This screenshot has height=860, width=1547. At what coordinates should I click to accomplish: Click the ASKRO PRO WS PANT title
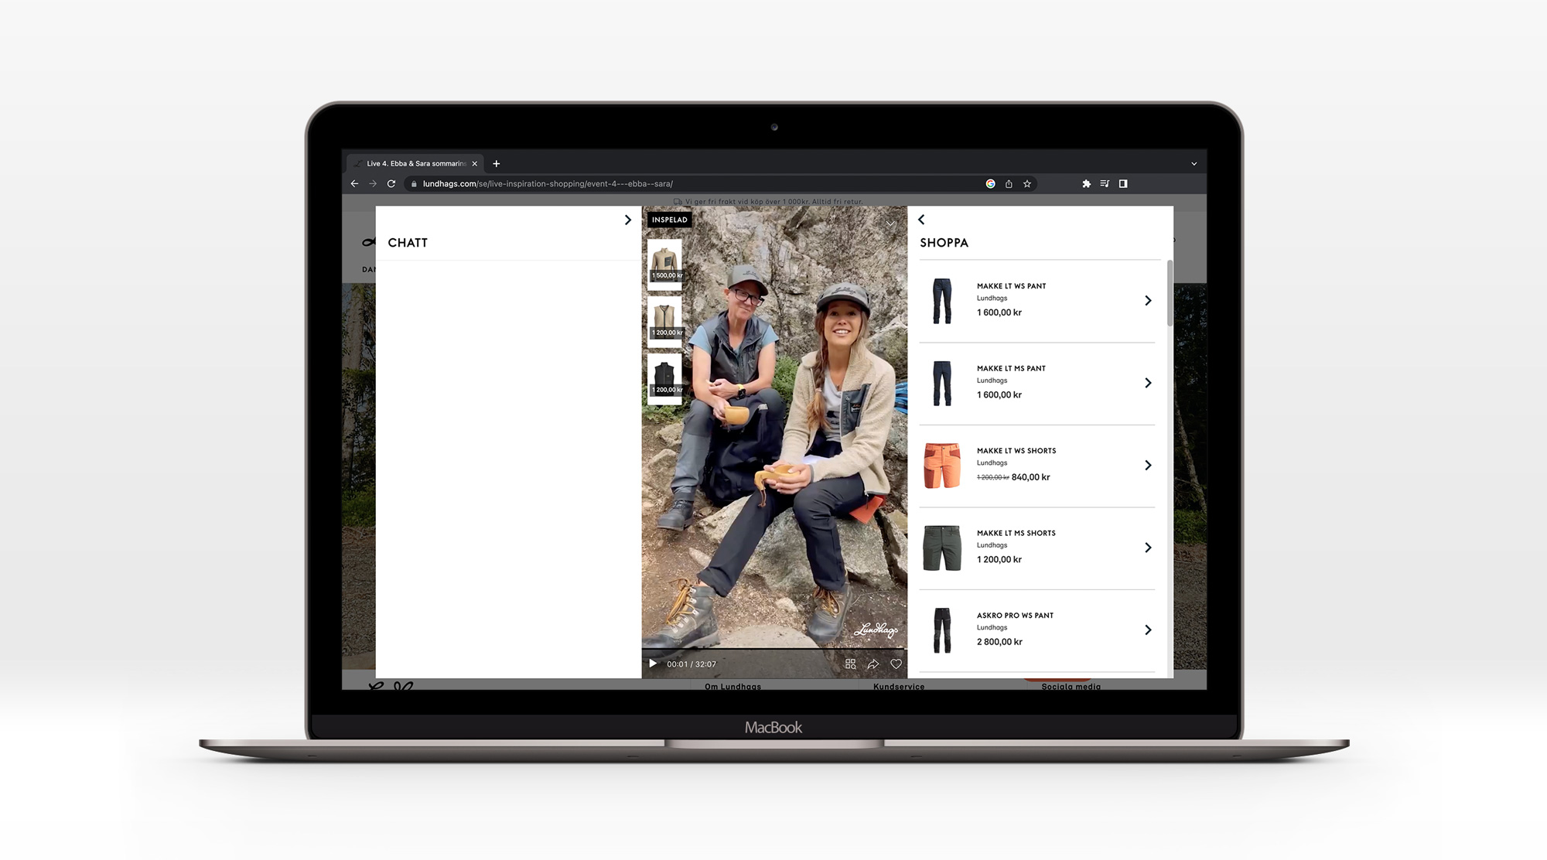click(x=1015, y=616)
